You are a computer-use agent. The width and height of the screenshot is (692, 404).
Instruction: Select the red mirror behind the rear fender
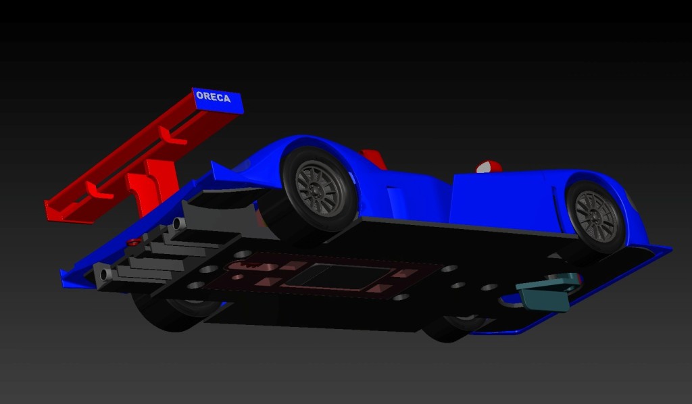pos(373,159)
